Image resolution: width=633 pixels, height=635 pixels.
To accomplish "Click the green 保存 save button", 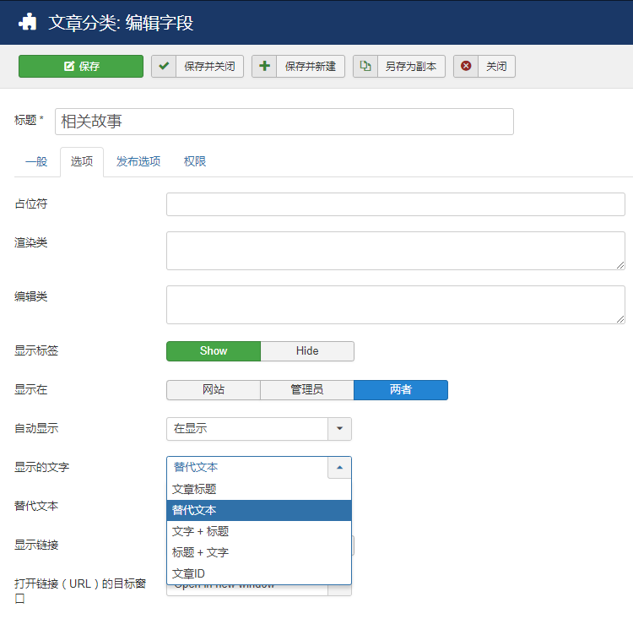I will [81, 67].
